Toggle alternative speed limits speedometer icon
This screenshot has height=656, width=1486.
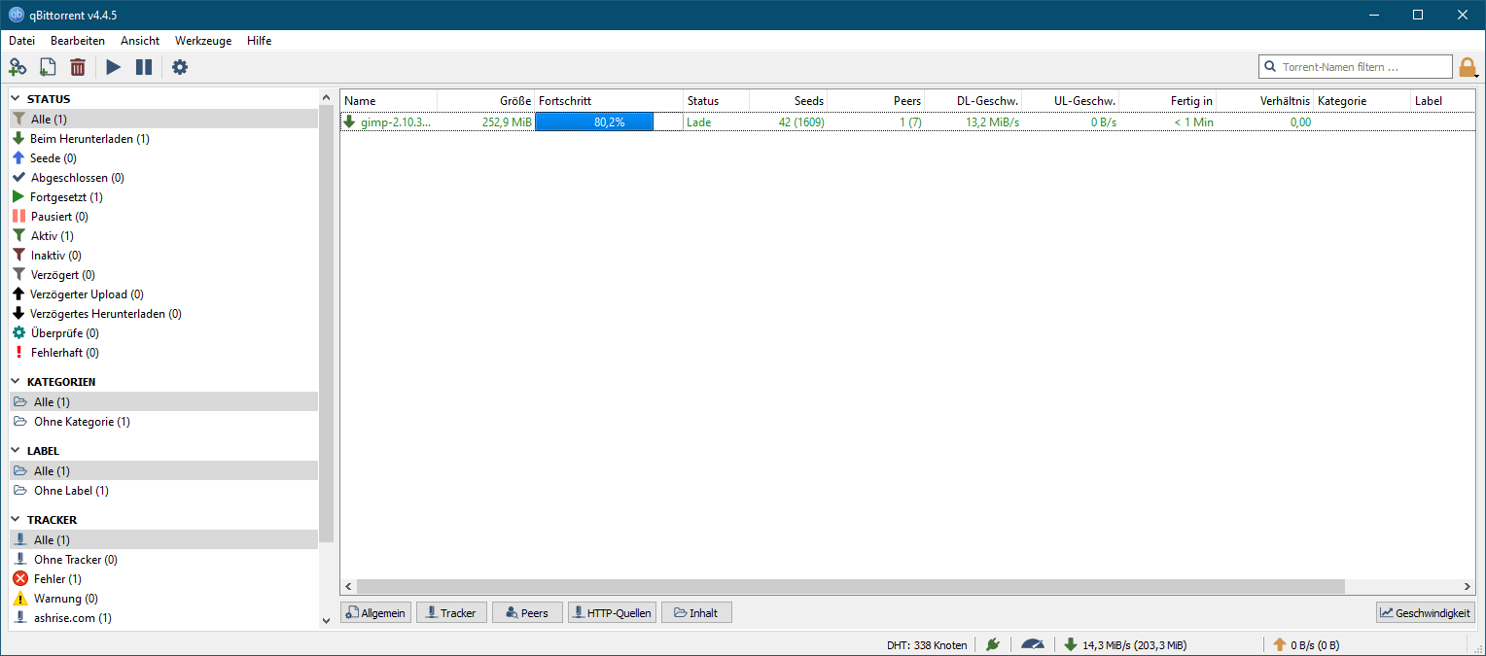pos(1032,644)
